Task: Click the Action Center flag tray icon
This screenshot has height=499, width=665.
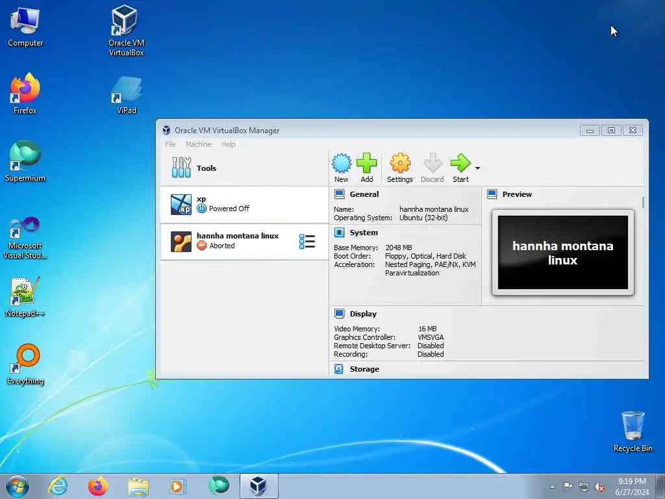Action: tap(568, 486)
